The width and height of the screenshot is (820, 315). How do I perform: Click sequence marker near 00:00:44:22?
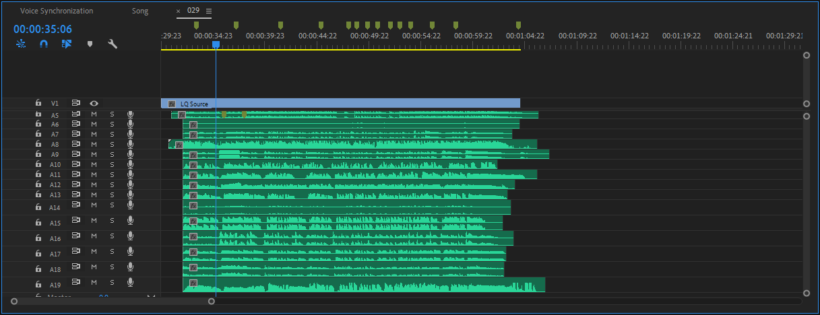pos(321,26)
